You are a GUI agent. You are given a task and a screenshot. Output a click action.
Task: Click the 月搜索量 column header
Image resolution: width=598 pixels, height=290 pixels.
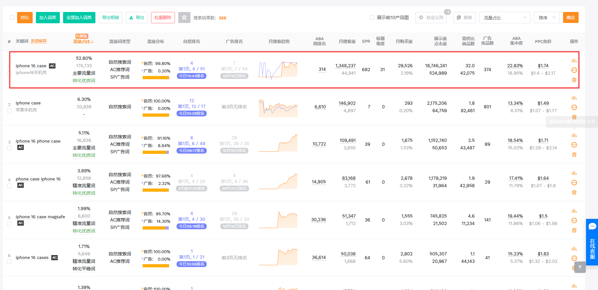347,41
